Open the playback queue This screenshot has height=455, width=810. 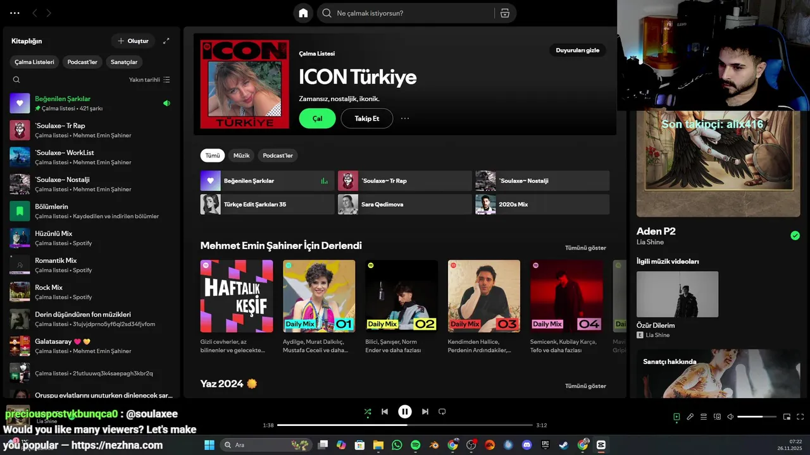pos(704,417)
